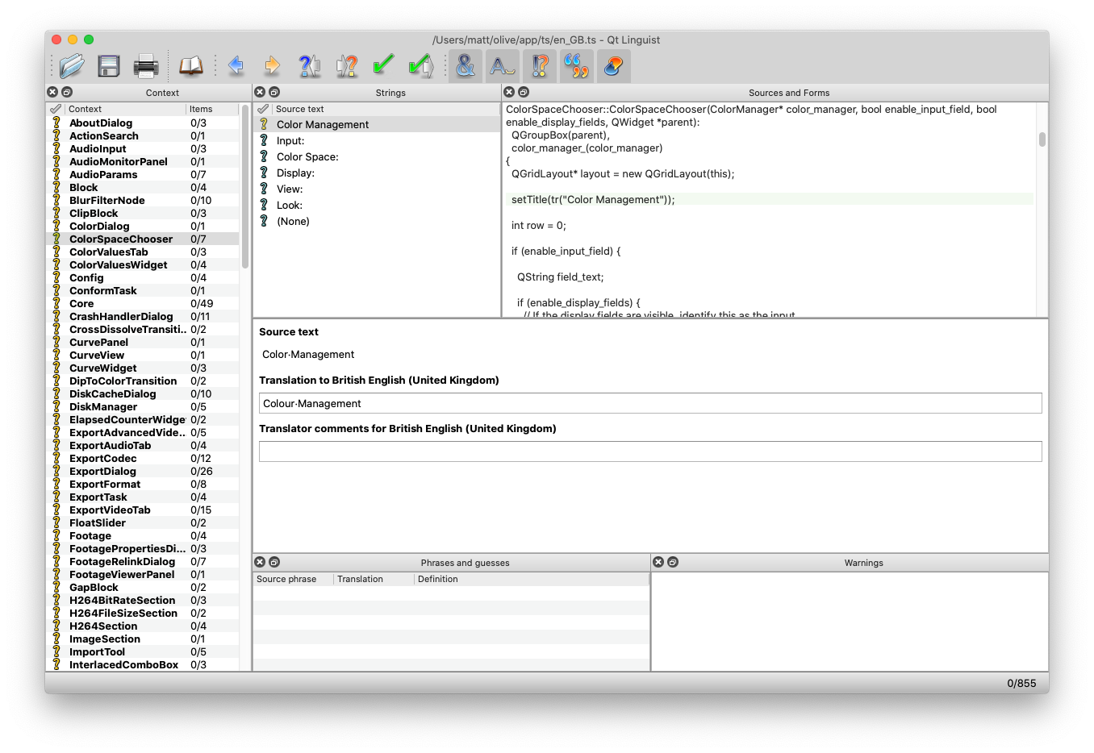Toggle the surrounding whitespace (A_) validation check
The width and height of the screenshot is (1094, 753).
tap(503, 65)
